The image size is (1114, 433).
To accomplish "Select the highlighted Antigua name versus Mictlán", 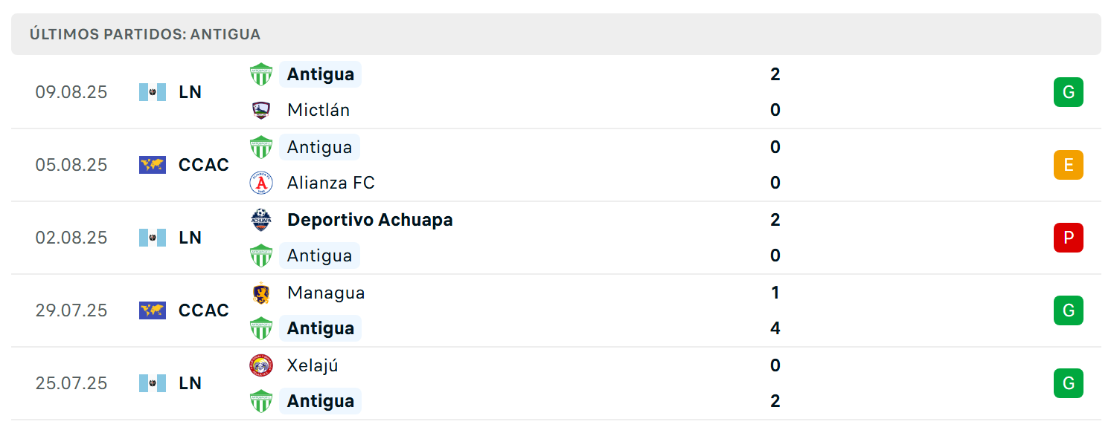I will (x=321, y=74).
